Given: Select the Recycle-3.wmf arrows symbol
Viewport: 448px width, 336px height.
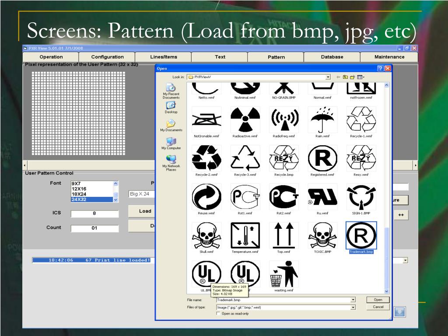Looking at the screenshot, I should [245, 161].
